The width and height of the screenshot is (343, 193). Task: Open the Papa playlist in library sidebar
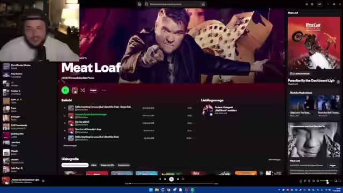pyautogui.click(x=29, y=109)
